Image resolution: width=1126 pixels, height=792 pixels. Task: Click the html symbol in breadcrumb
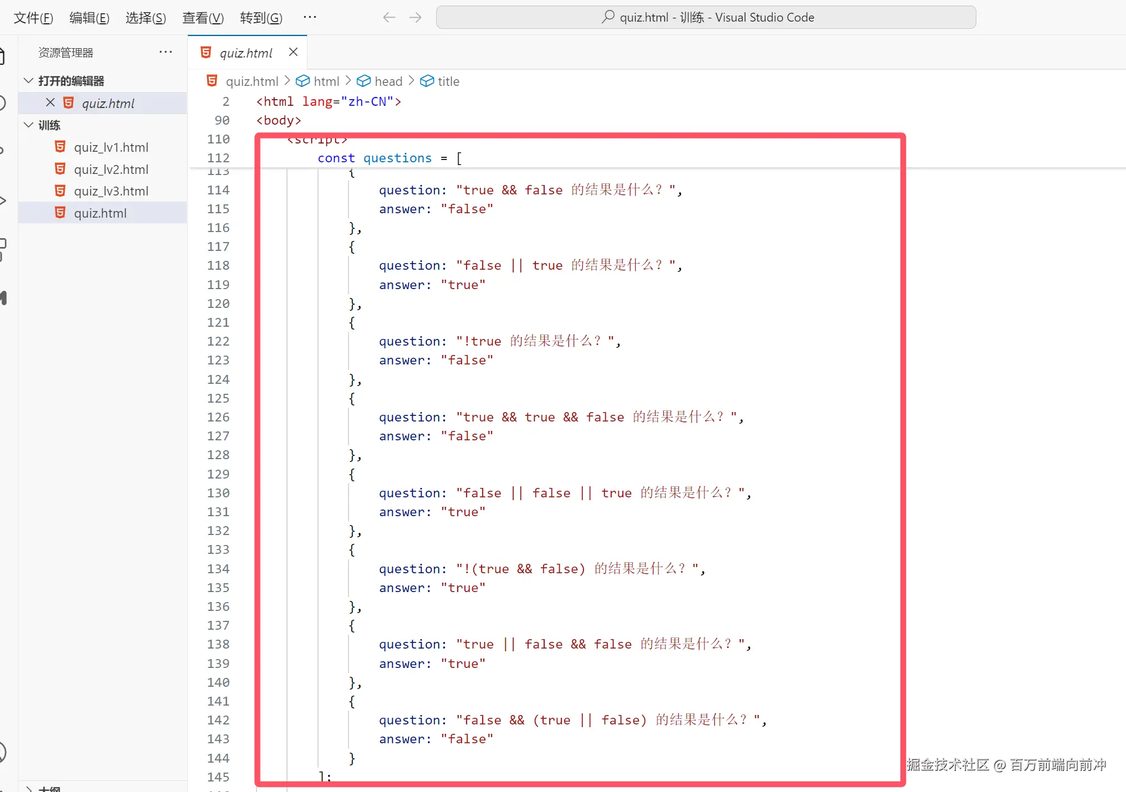325,81
